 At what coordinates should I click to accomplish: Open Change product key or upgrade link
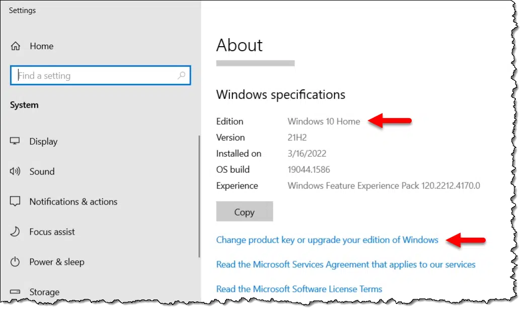[327, 240]
